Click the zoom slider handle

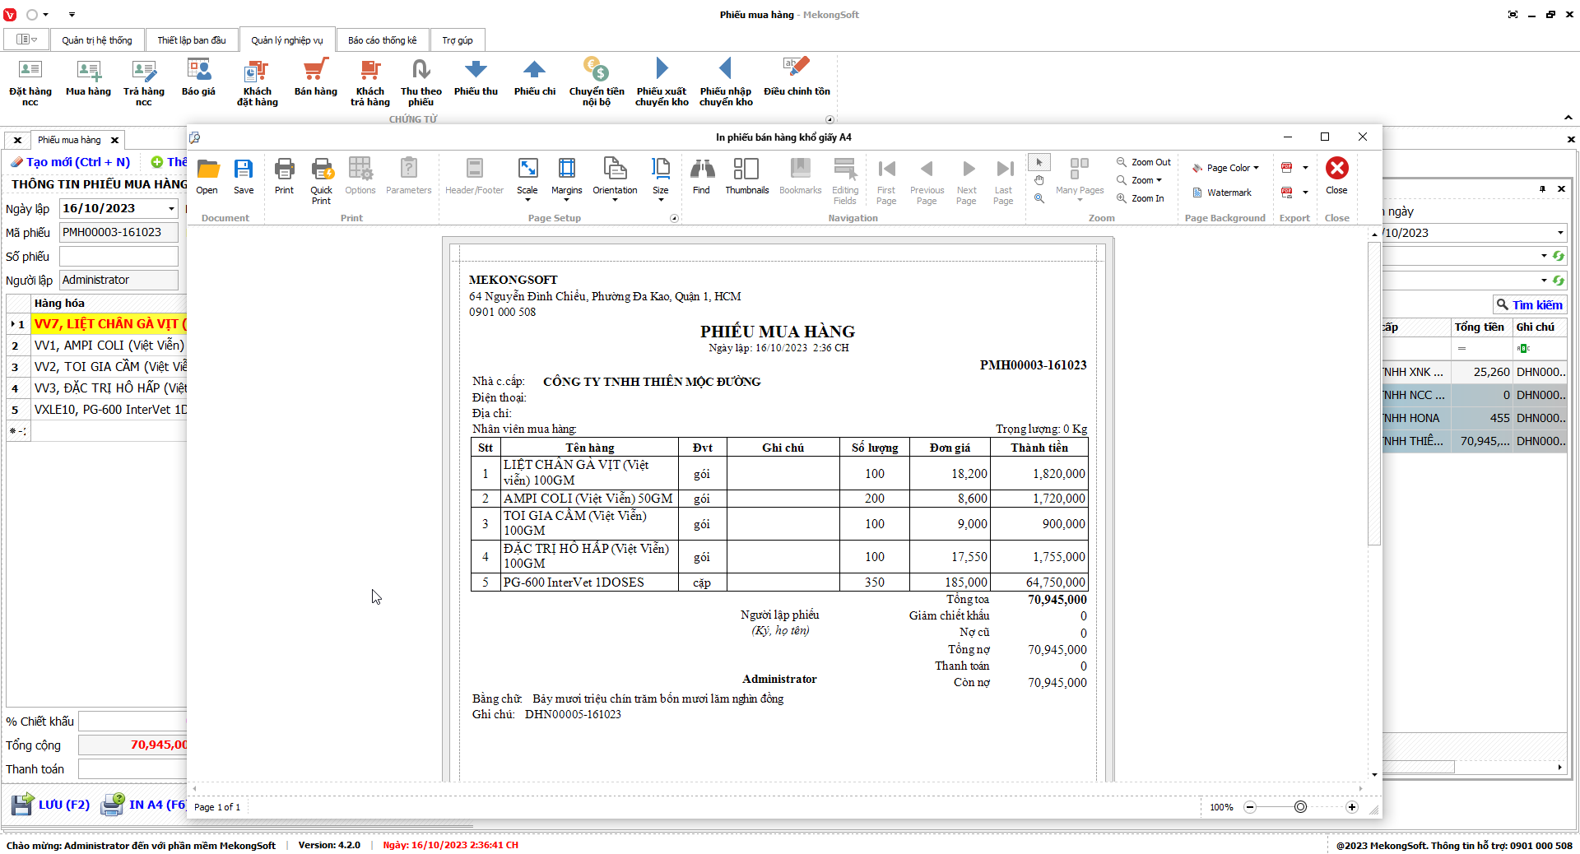pyautogui.click(x=1300, y=807)
